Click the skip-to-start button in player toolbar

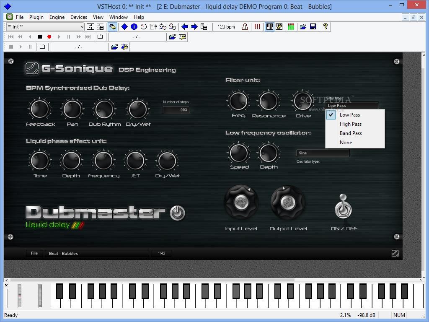[11, 37]
